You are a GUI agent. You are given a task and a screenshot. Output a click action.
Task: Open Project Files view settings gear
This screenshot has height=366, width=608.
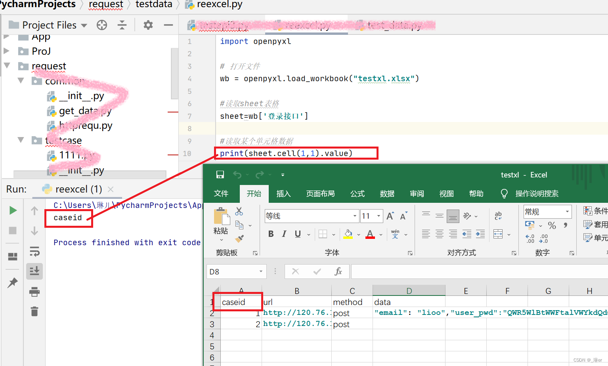148,25
